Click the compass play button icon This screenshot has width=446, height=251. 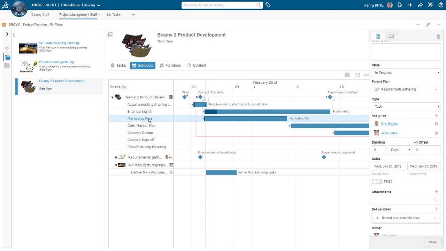(x=19, y=8)
